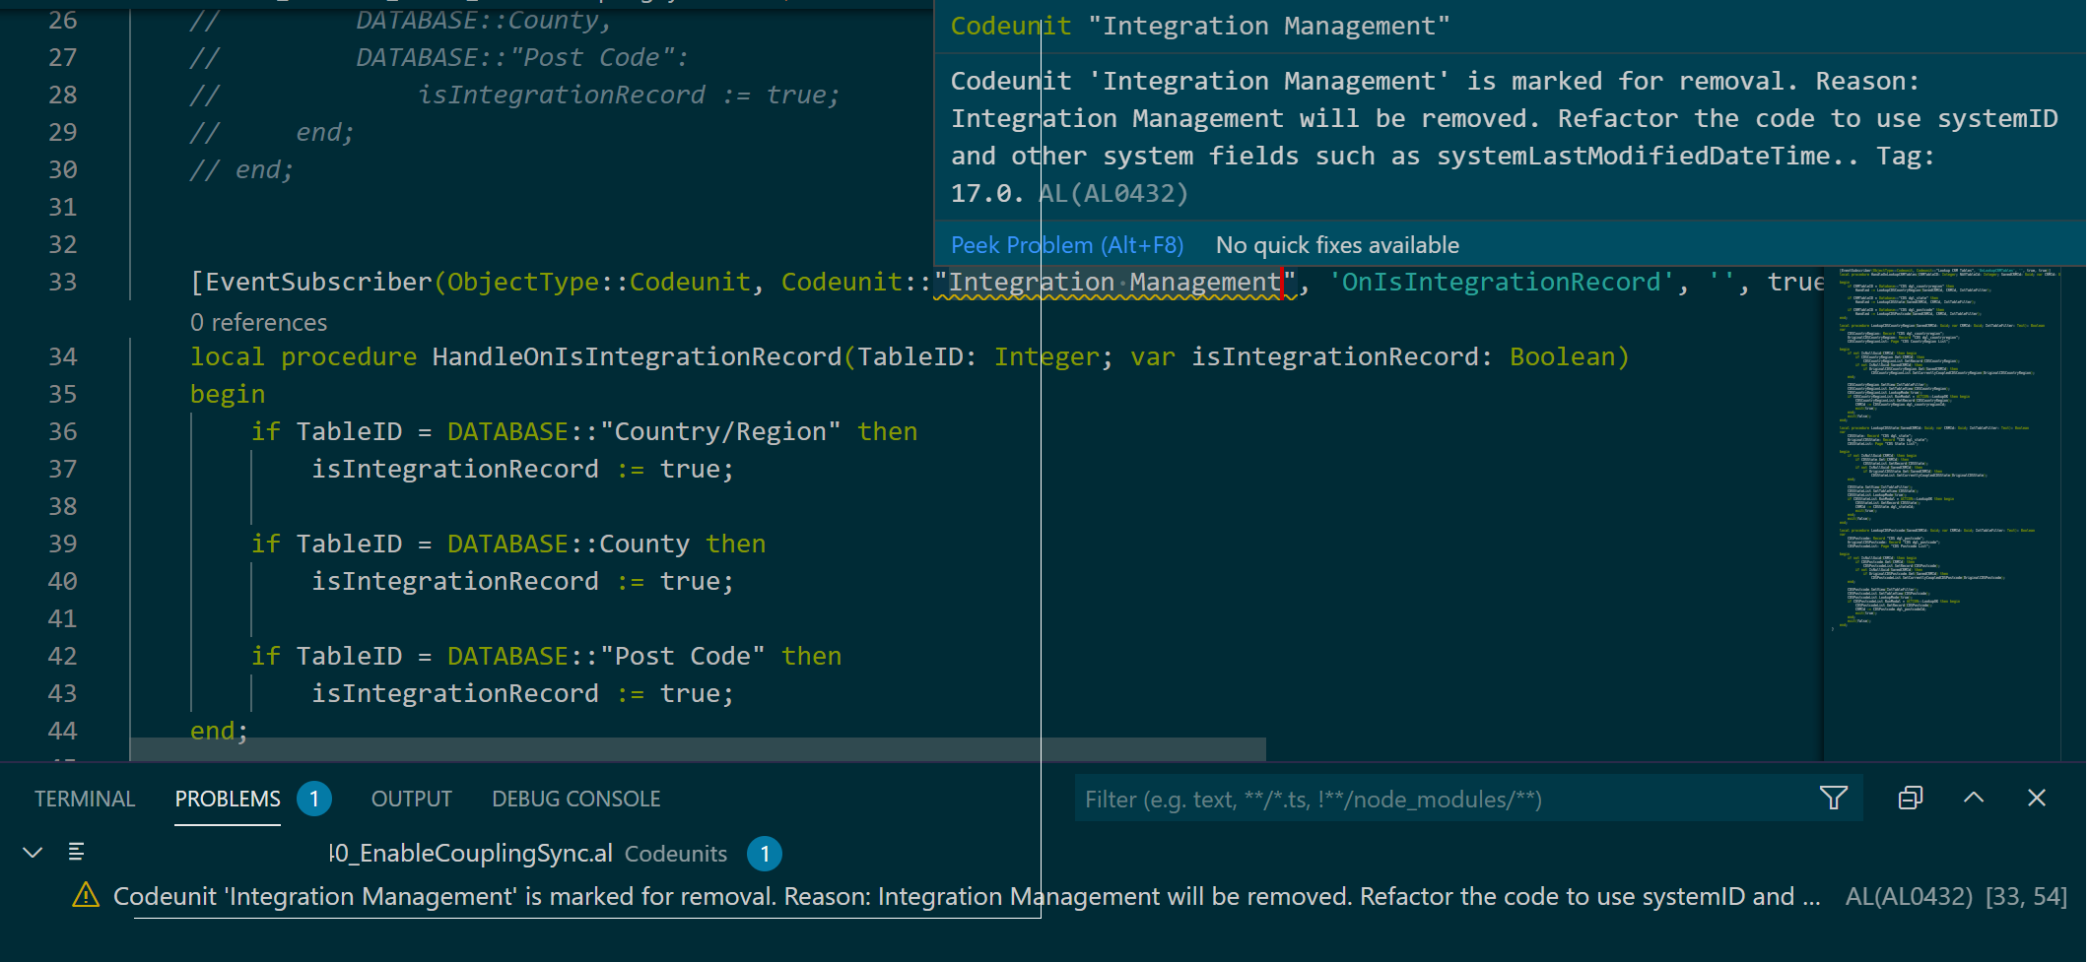Maximize the bottom panel with the chevron-up icon
2089x962 pixels.
(1973, 798)
